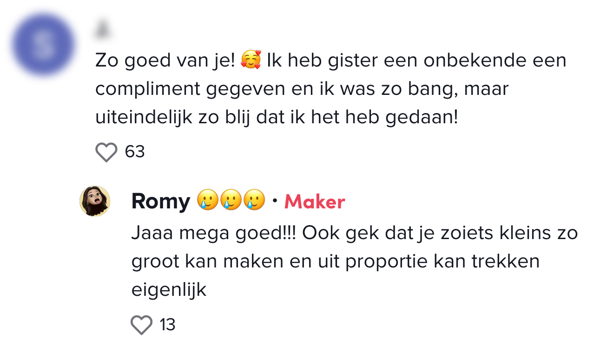The image size is (594, 347).
Task: Click the middle crying emoji in Romy's name
Action: click(231, 201)
